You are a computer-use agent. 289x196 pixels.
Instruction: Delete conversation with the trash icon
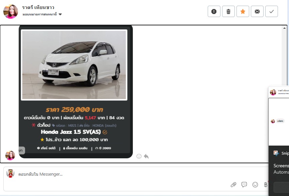pos(228,11)
